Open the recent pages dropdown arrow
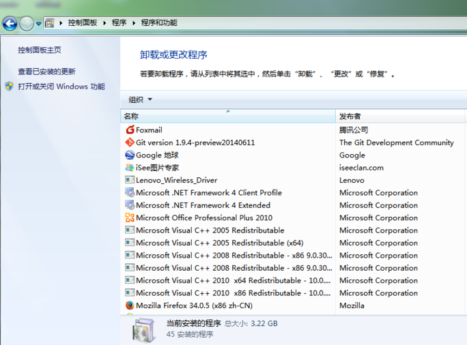467x345 pixels. tap(39, 24)
